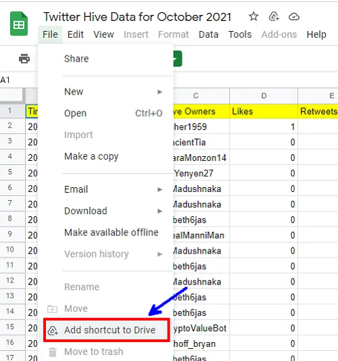Click the cientTia cell in row 3

201,142
